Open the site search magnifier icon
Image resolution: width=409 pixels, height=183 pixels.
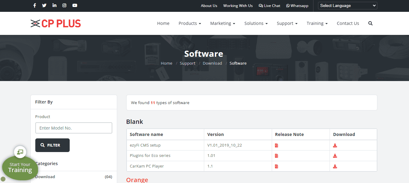coord(370,23)
